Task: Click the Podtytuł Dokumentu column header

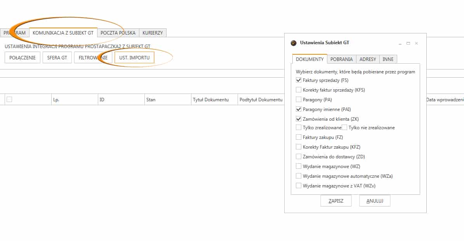Action: tap(261, 100)
